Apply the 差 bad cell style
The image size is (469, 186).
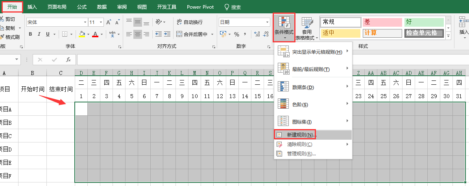pos(382,22)
